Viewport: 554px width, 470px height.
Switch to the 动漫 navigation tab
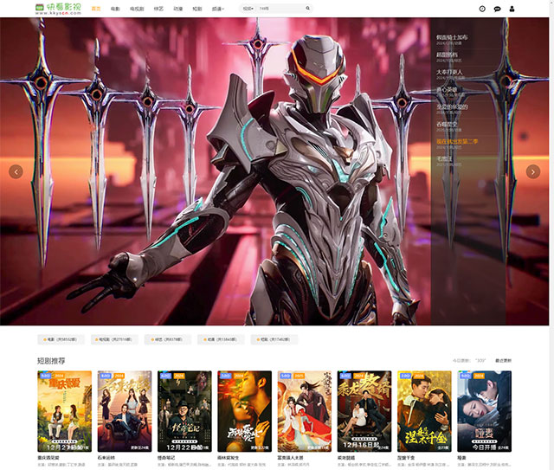tap(177, 9)
